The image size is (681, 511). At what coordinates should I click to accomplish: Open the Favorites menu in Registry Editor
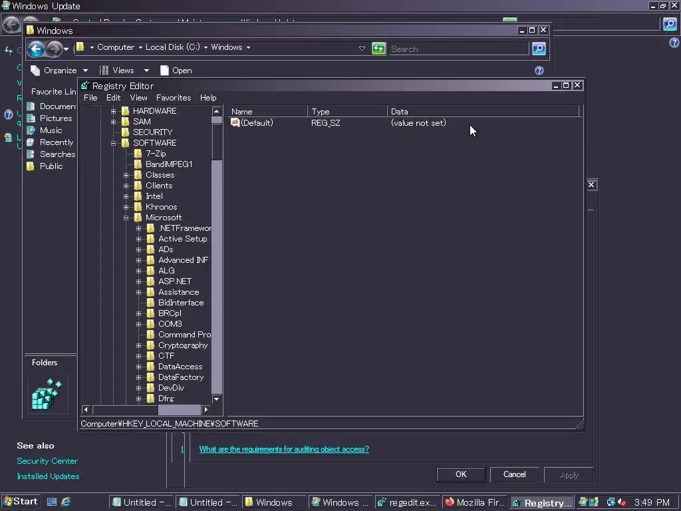[x=174, y=98]
